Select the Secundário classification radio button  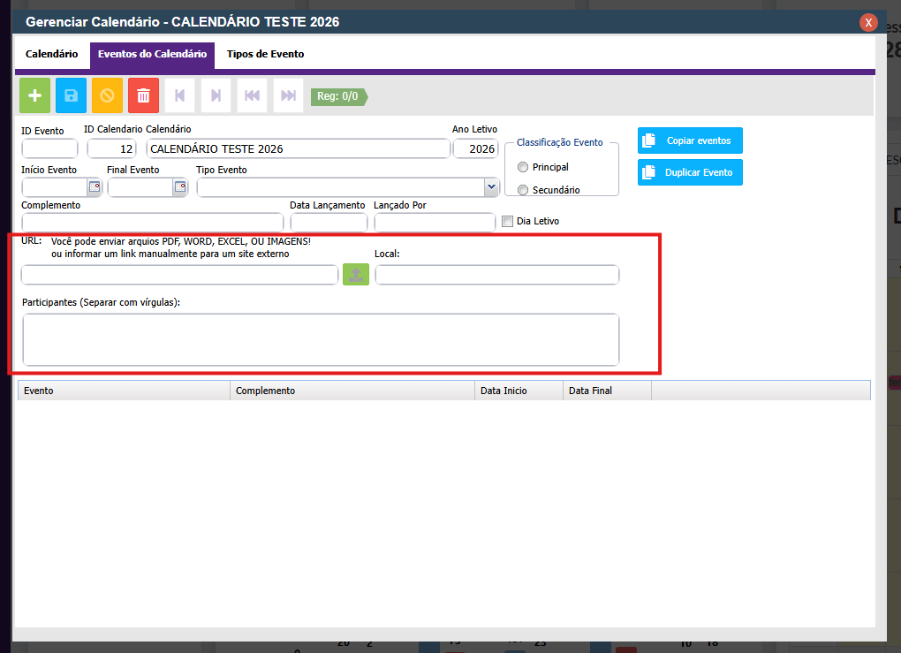click(523, 190)
